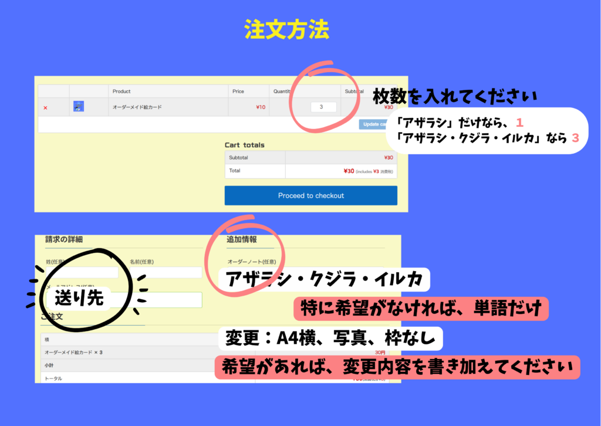This screenshot has height=426, width=601.
Task: Click the 変更：A4横、写真、枠なし example text
Action: coord(330,338)
